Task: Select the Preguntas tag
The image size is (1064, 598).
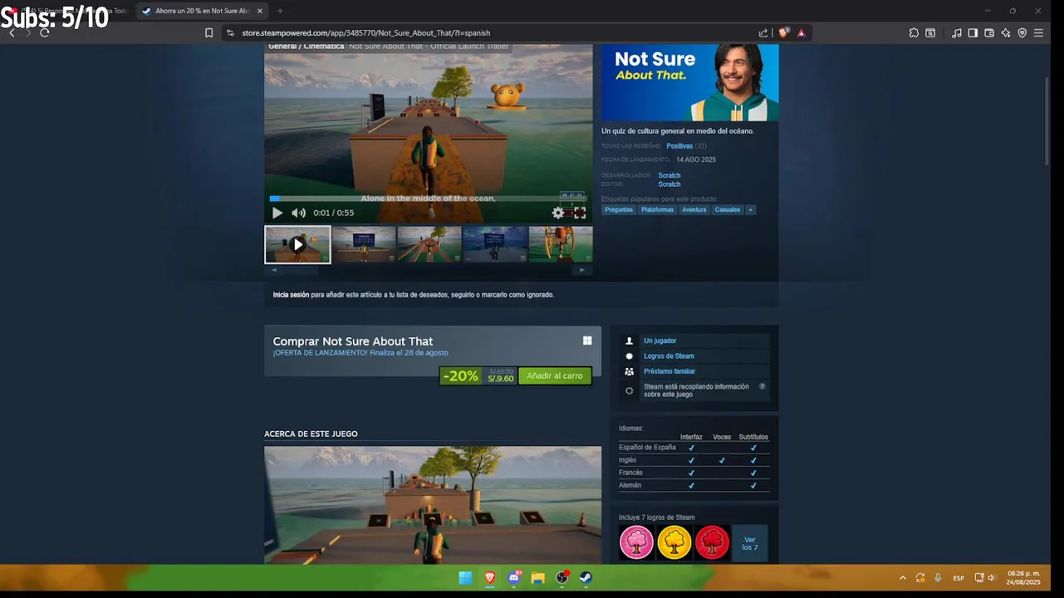Action: [x=618, y=210]
